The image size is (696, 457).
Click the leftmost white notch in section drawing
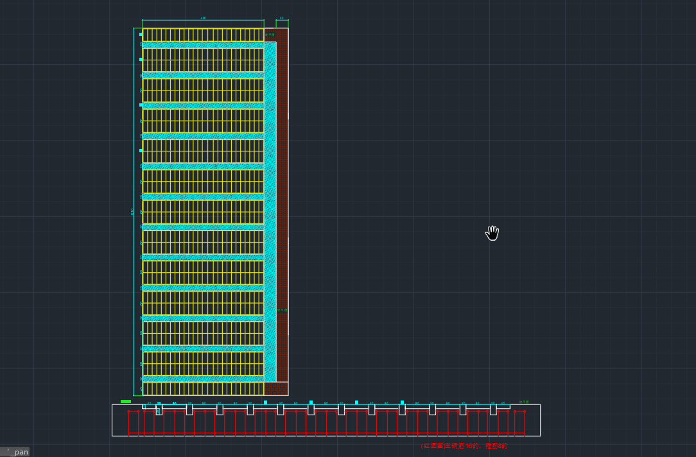[x=159, y=410]
